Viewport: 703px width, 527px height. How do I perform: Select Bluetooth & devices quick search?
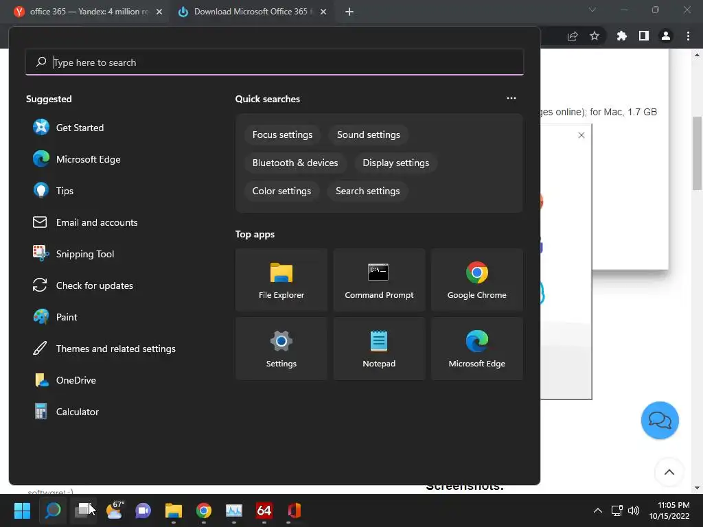pos(295,163)
